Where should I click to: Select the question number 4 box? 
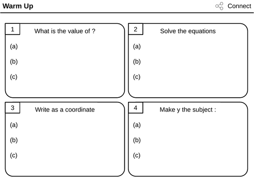(x=136, y=108)
